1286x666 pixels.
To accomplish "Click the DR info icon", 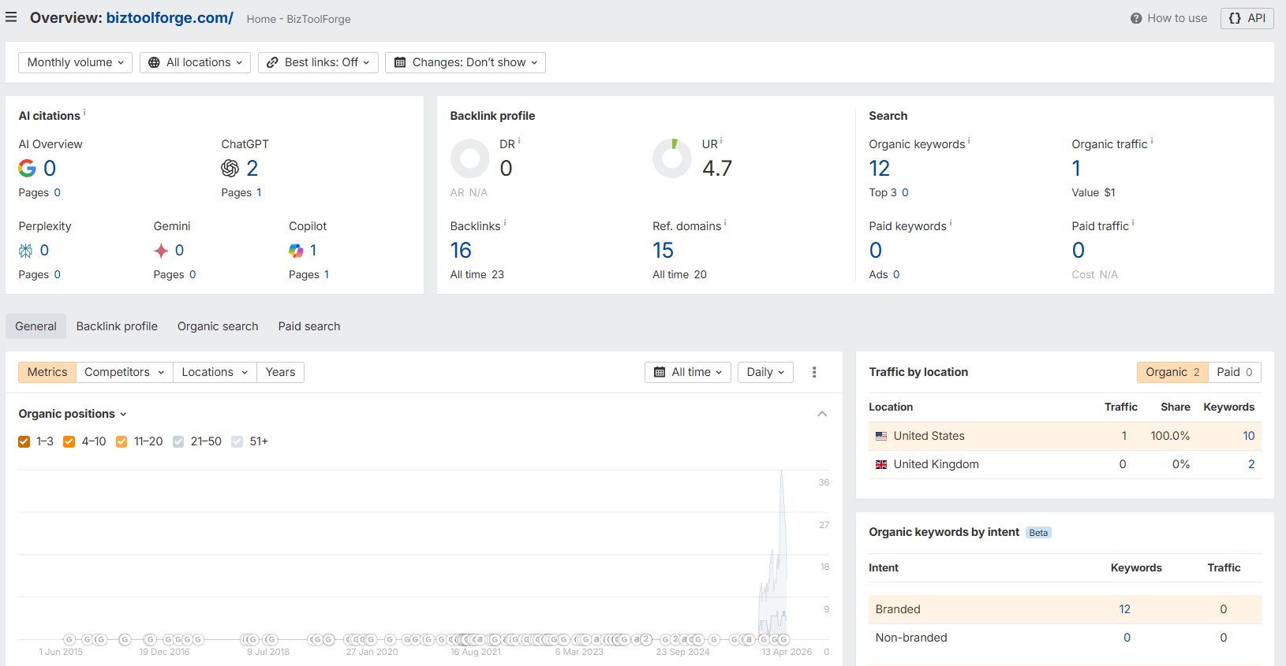I will [519, 141].
